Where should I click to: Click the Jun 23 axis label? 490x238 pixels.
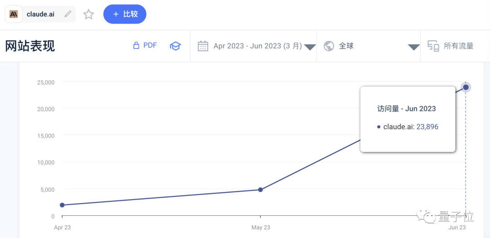point(457,228)
